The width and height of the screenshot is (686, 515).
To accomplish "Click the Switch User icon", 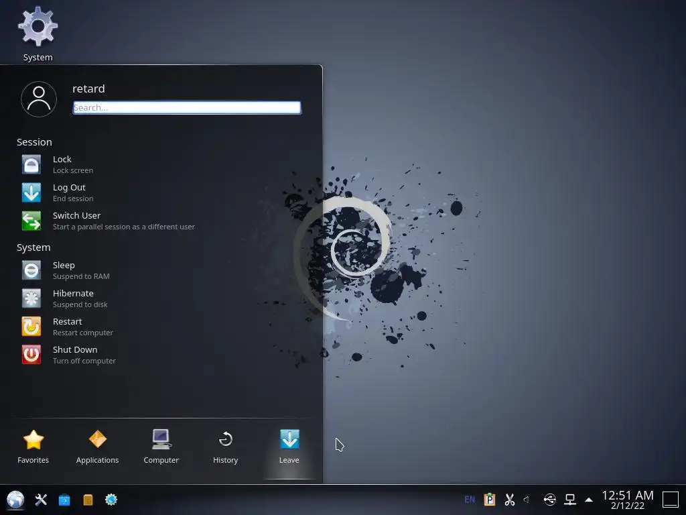I will (x=31, y=221).
